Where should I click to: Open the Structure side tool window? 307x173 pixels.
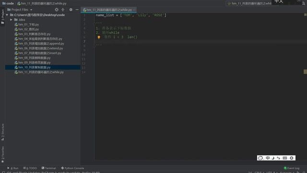2,132
